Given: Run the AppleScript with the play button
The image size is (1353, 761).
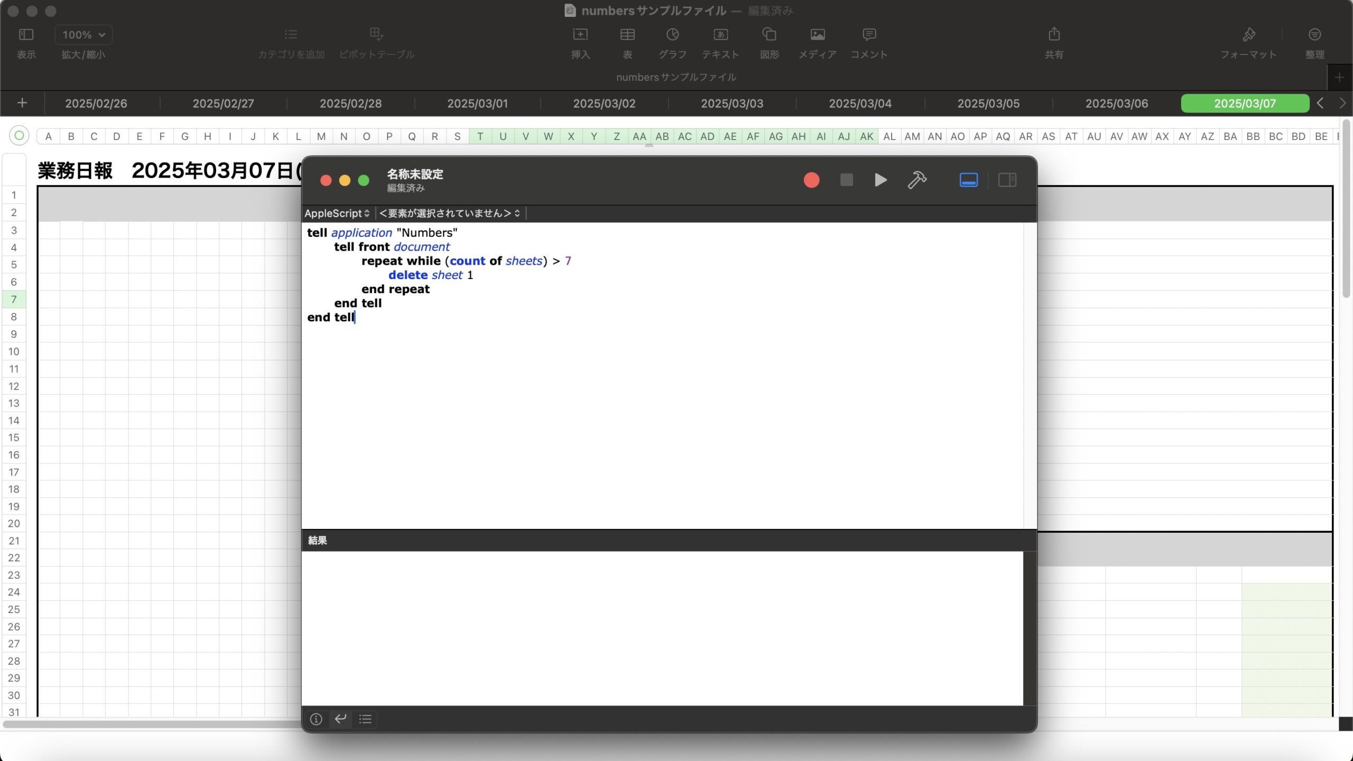Looking at the screenshot, I should click(881, 180).
